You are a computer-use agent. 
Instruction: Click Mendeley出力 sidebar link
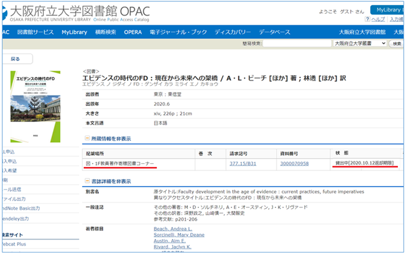coord(15,218)
